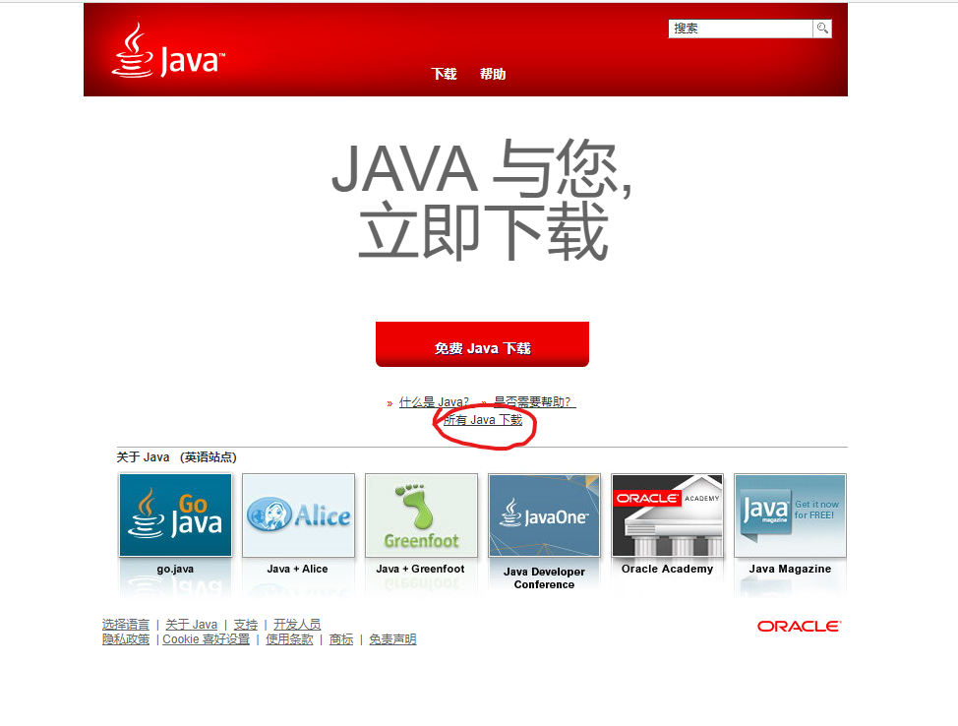Click the red 免费 Java 下载 button

click(x=482, y=344)
